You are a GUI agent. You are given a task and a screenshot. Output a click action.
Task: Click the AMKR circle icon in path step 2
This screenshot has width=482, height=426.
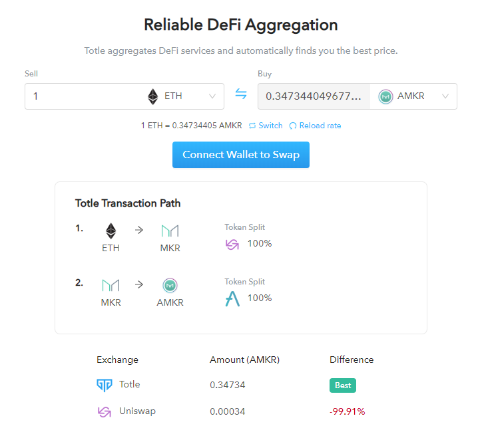170,285
